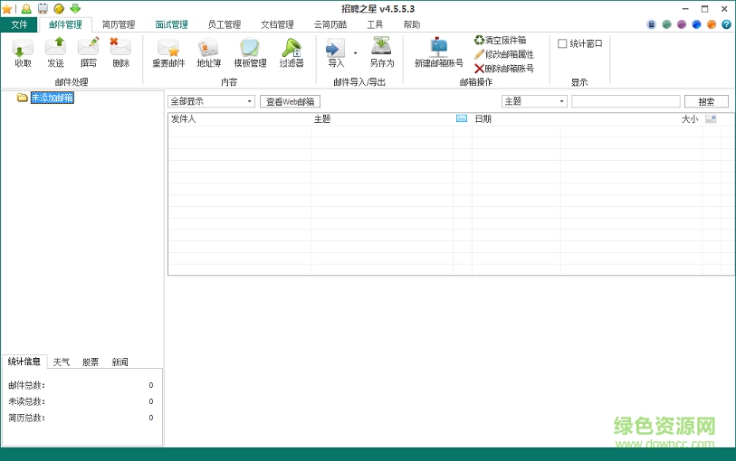Viewport: 736px width, 461px height.
Task: Open the 地址簿 address book
Action: point(208,53)
